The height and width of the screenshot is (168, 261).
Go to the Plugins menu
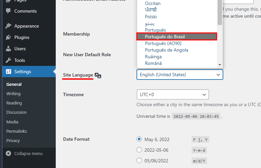click(x=29, y=37)
